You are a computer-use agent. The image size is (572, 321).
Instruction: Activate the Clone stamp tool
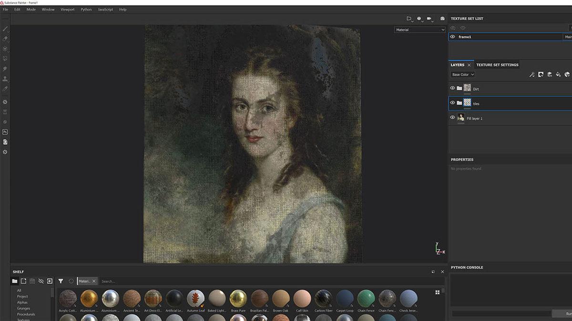5,79
